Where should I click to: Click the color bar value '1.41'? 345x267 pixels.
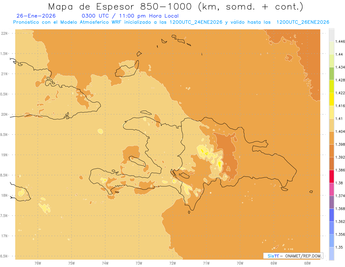(339, 119)
